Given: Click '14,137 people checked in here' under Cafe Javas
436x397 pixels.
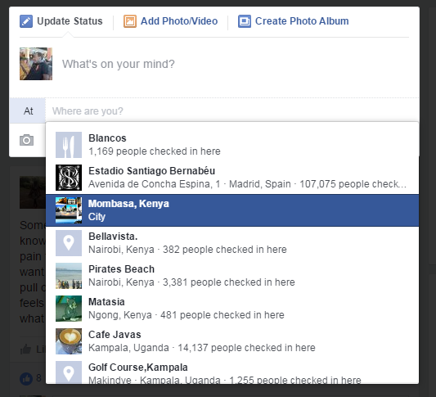Looking at the screenshot, I should (246, 348).
